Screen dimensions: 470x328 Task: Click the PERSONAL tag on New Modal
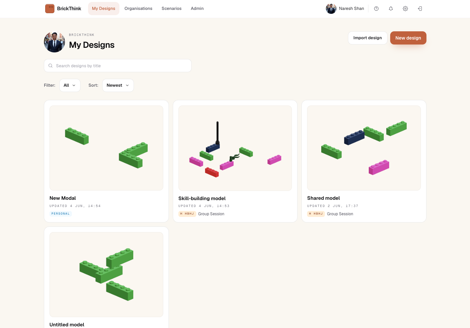coord(61,214)
